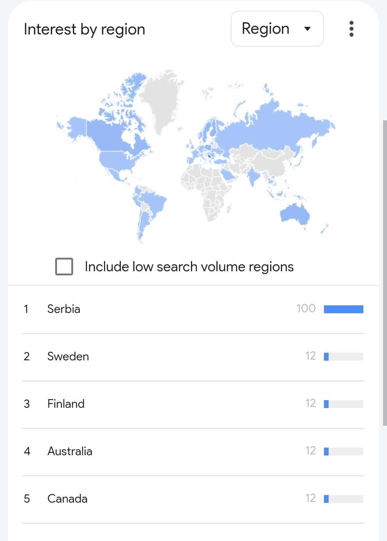
Task: Open the Region dropdown selector
Action: coord(277,29)
